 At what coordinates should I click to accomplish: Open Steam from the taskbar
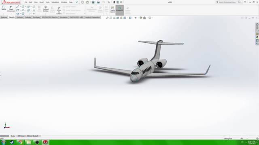12,142
